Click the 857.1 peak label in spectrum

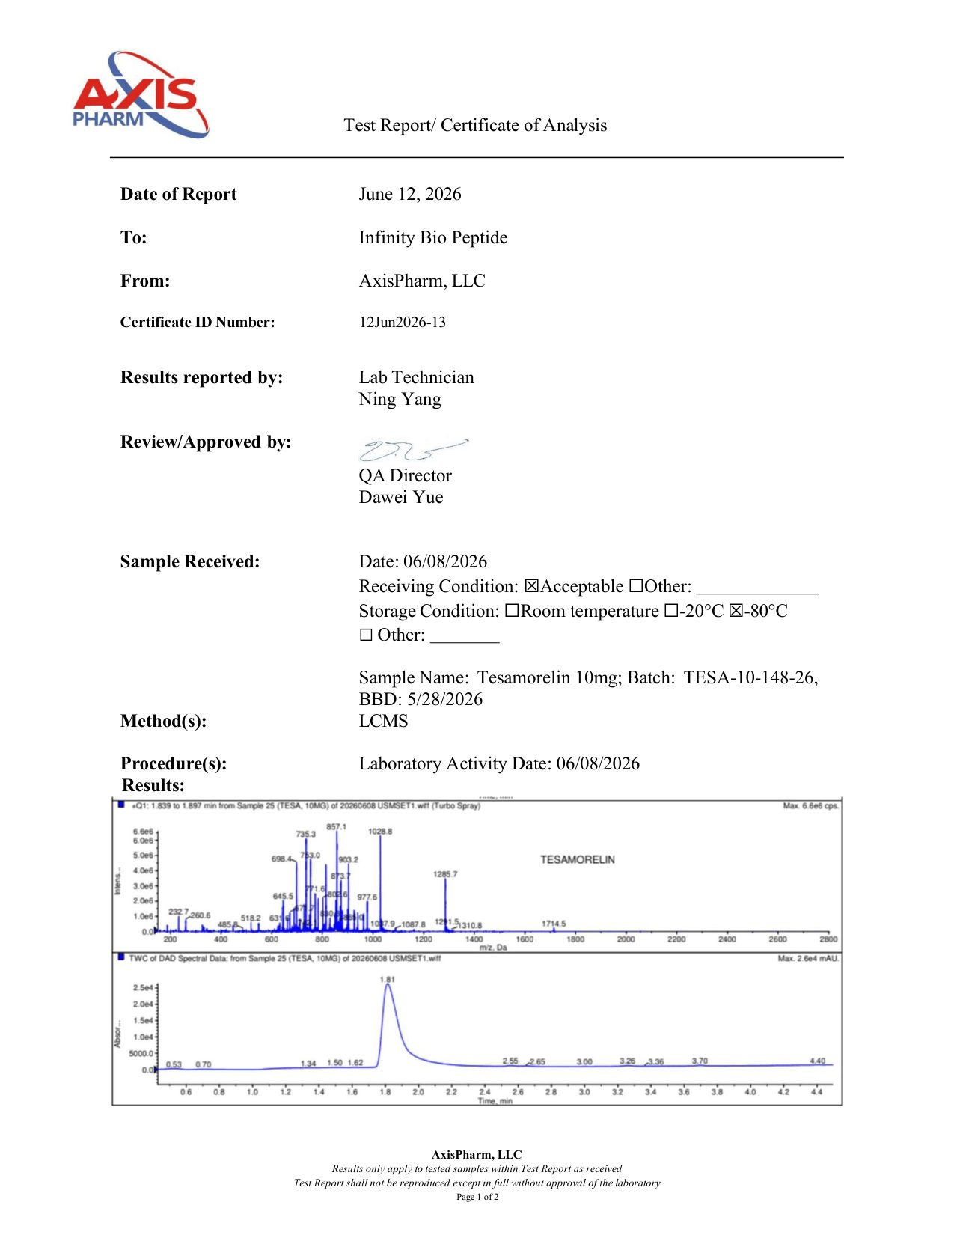(336, 826)
